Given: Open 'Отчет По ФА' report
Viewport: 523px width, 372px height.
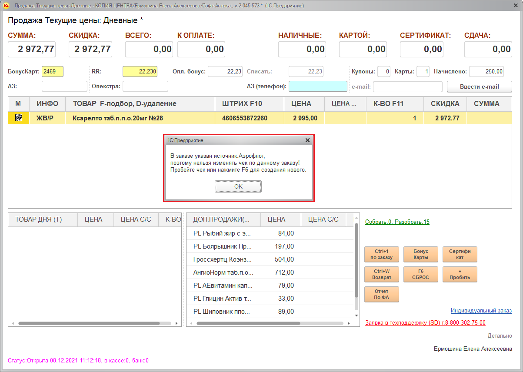Looking at the screenshot, I should [381, 294].
